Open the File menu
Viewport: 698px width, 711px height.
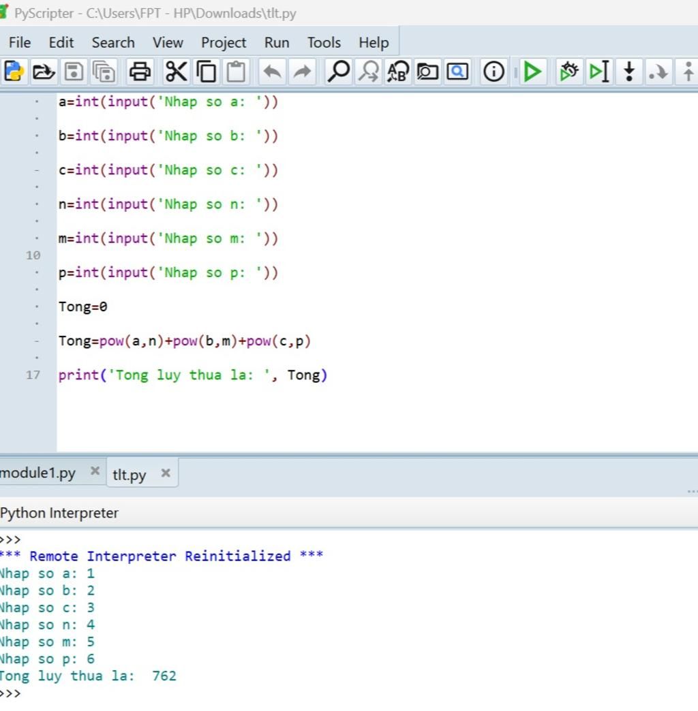(20, 42)
